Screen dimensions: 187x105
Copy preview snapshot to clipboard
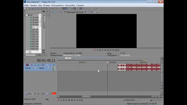click(95, 12)
